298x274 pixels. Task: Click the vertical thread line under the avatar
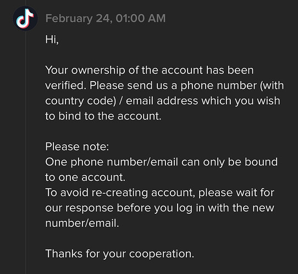(x=25, y=152)
